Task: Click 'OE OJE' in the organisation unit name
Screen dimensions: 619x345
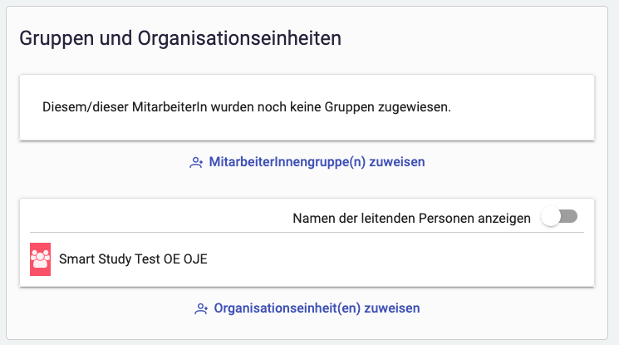Action: click(x=185, y=259)
